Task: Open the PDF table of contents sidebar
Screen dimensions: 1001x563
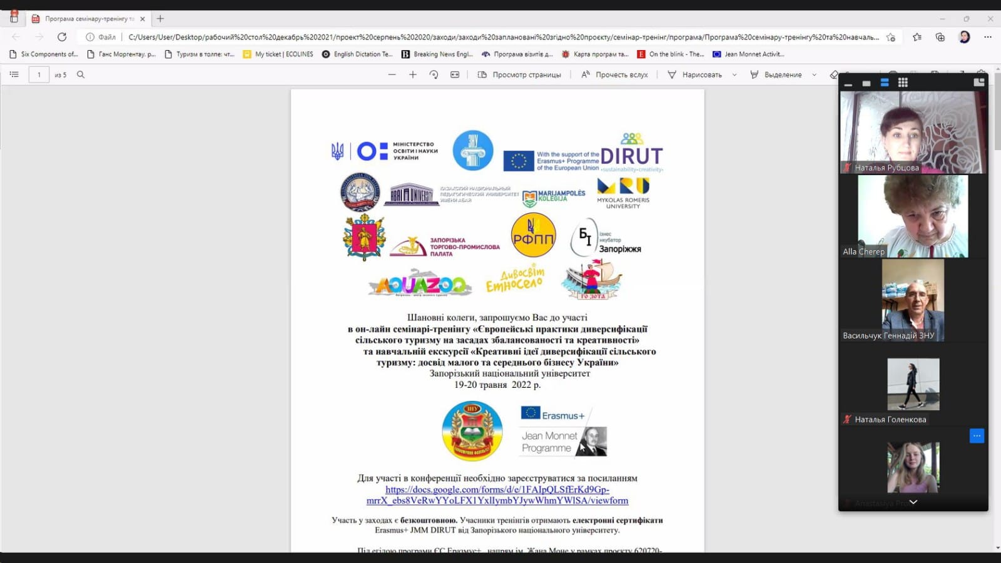Action: [14, 74]
